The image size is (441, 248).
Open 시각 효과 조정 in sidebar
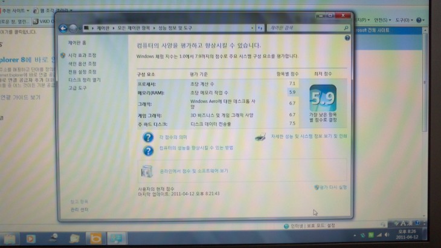point(82,55)
